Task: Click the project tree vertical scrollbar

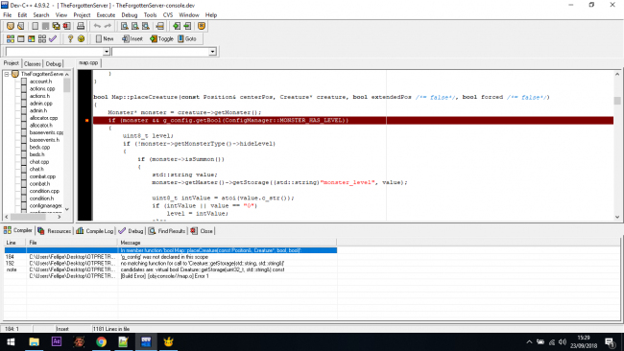Action: (x=67, y=143)
